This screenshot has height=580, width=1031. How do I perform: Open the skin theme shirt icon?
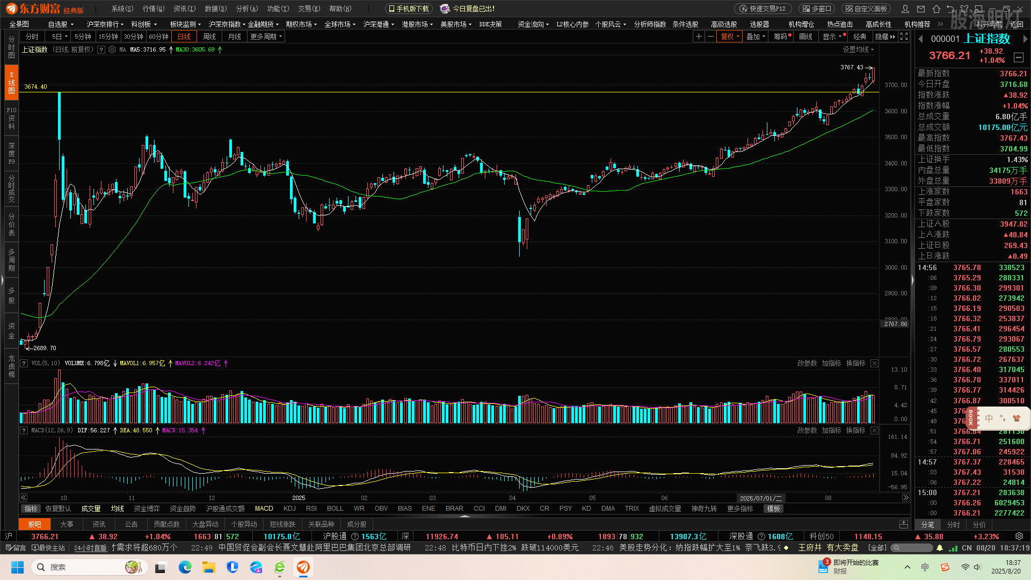coord(965,9)
